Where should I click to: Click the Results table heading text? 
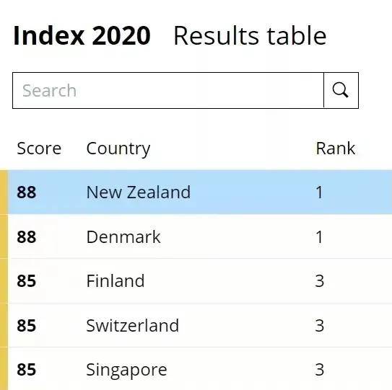[250, 36]
